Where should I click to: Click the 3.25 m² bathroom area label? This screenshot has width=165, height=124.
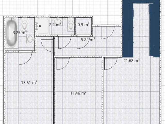(x=20, y=33)
